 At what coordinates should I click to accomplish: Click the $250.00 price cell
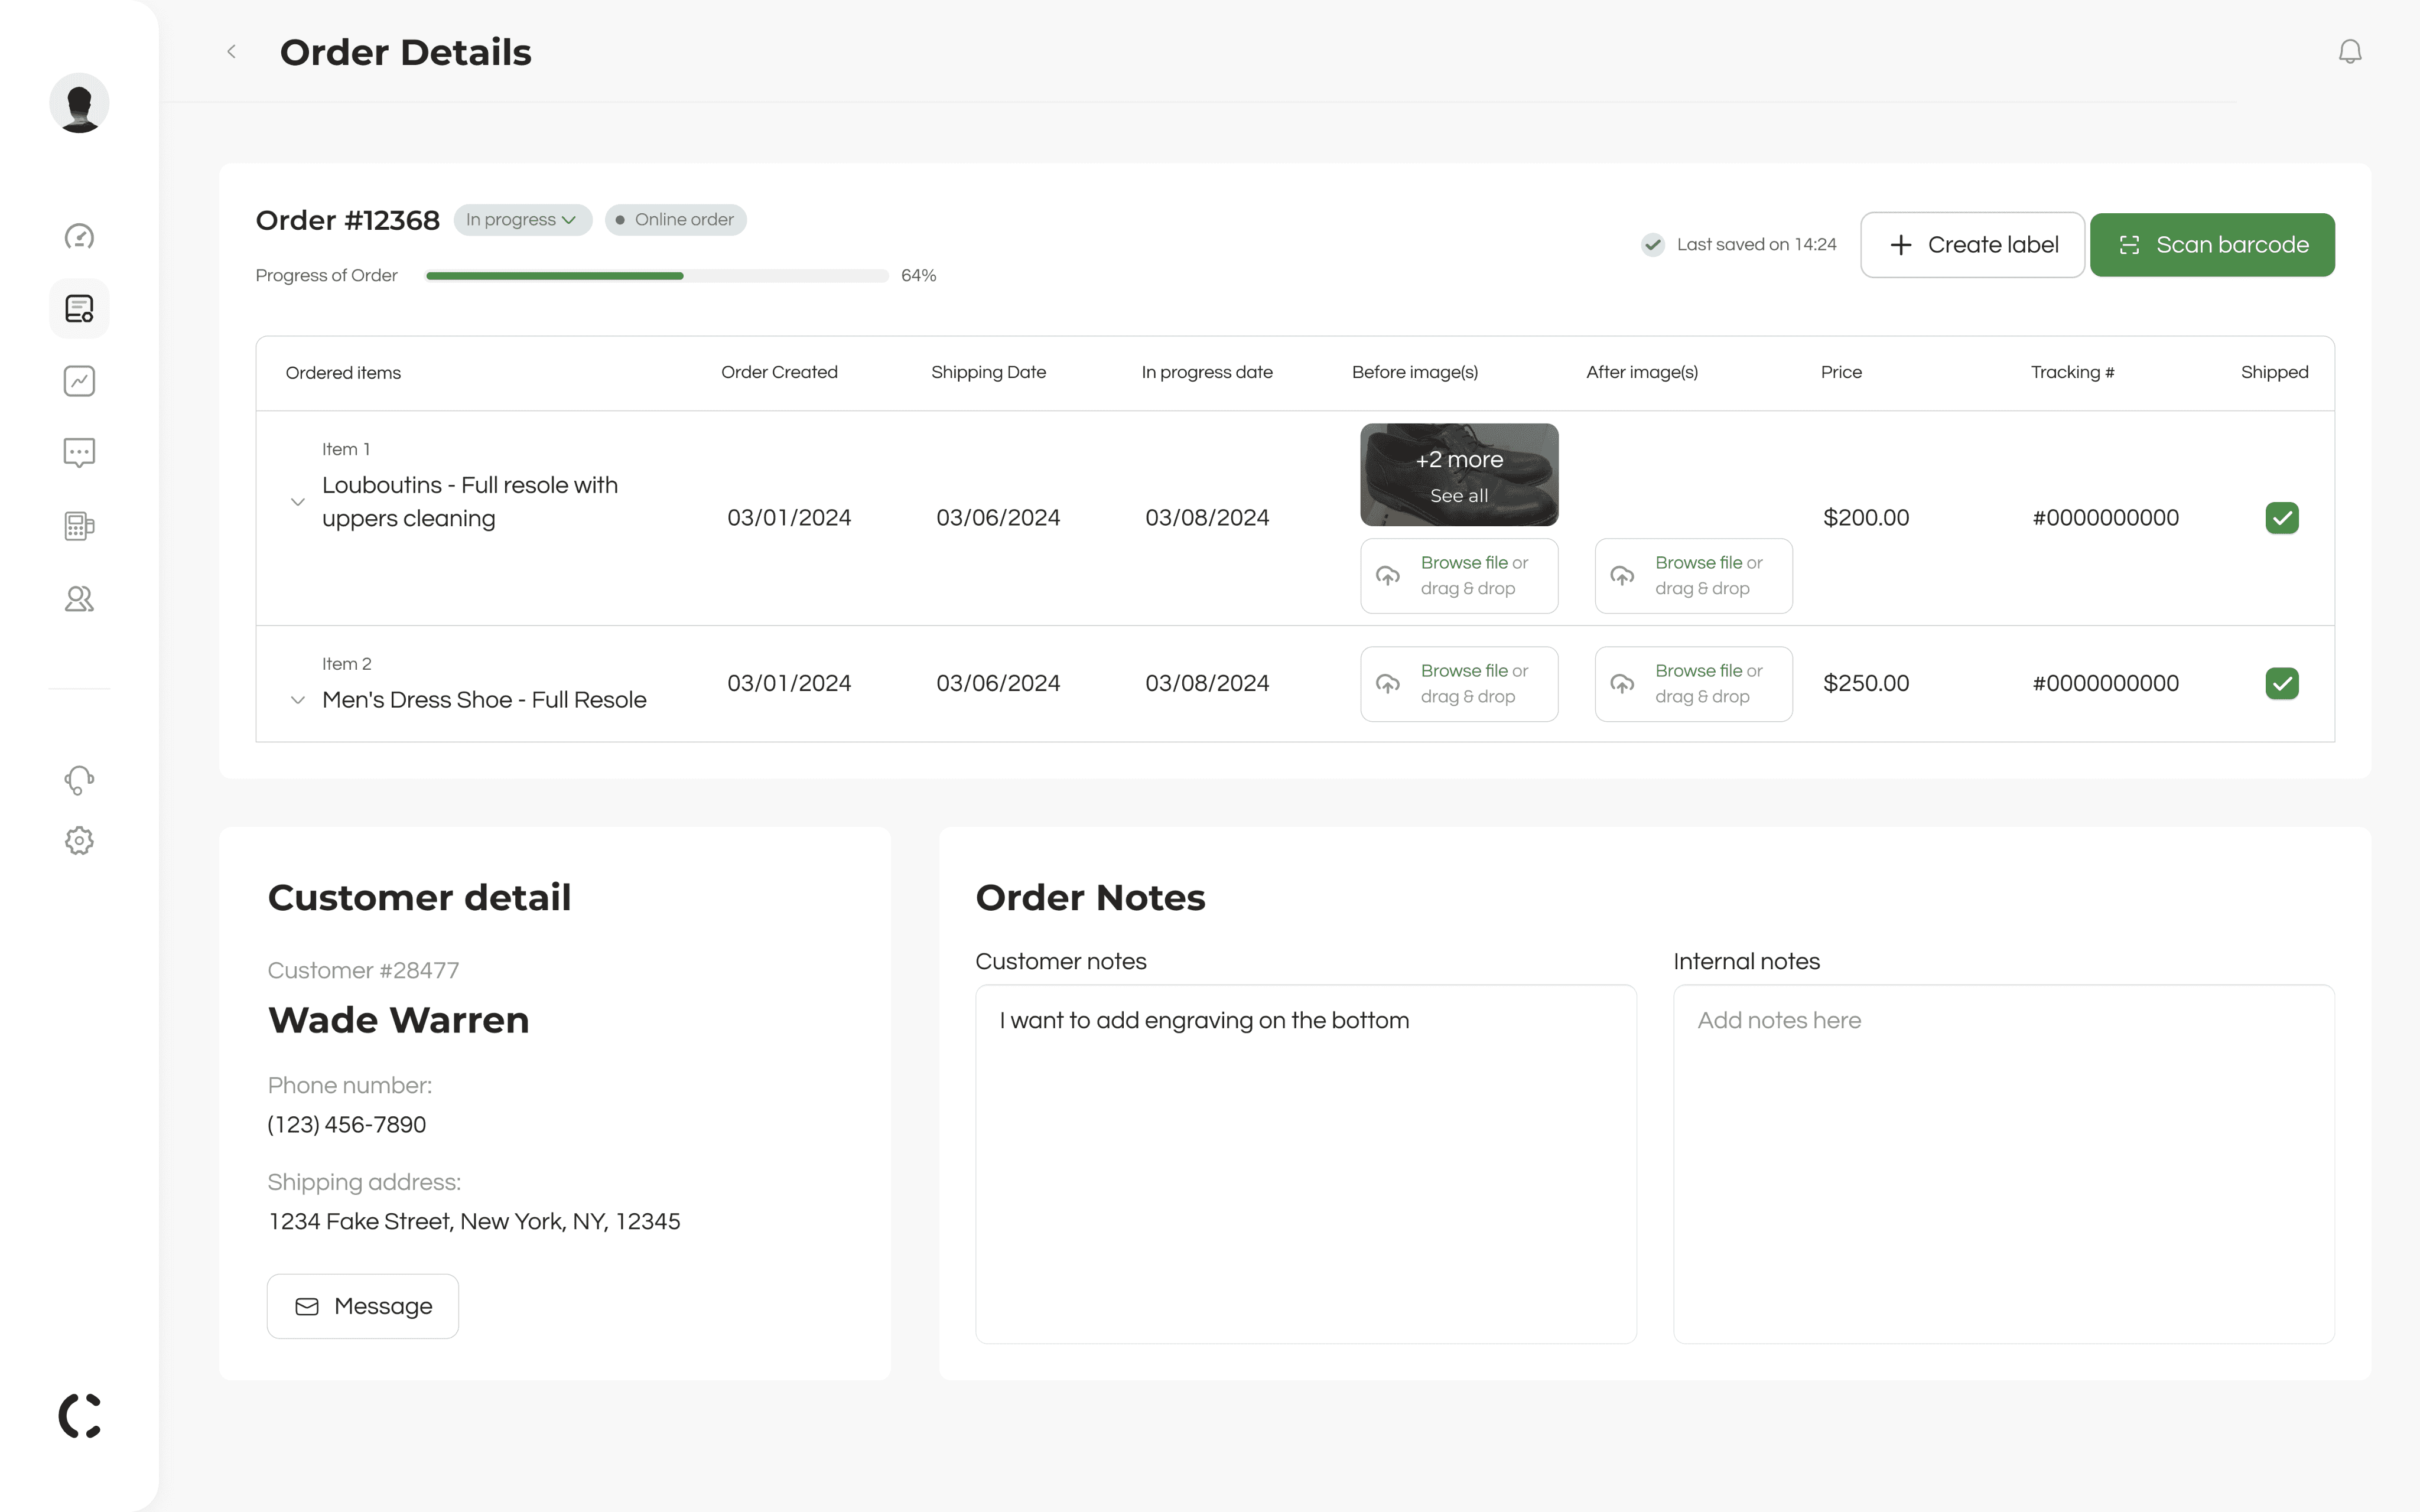[x=1866, y=684]
